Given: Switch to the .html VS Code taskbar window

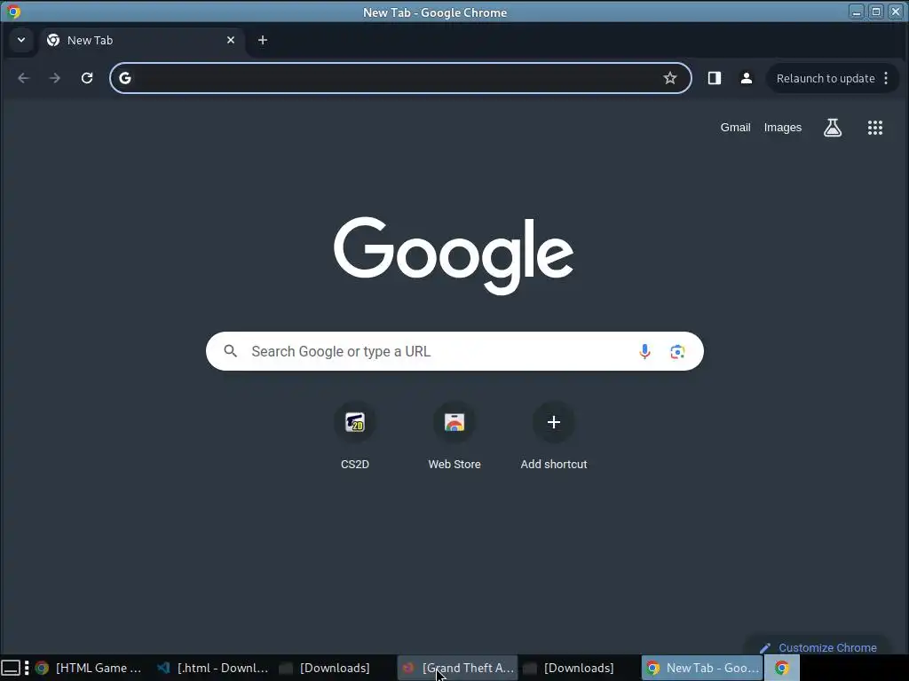Looking at the screenshot, I should coord(213,668).
